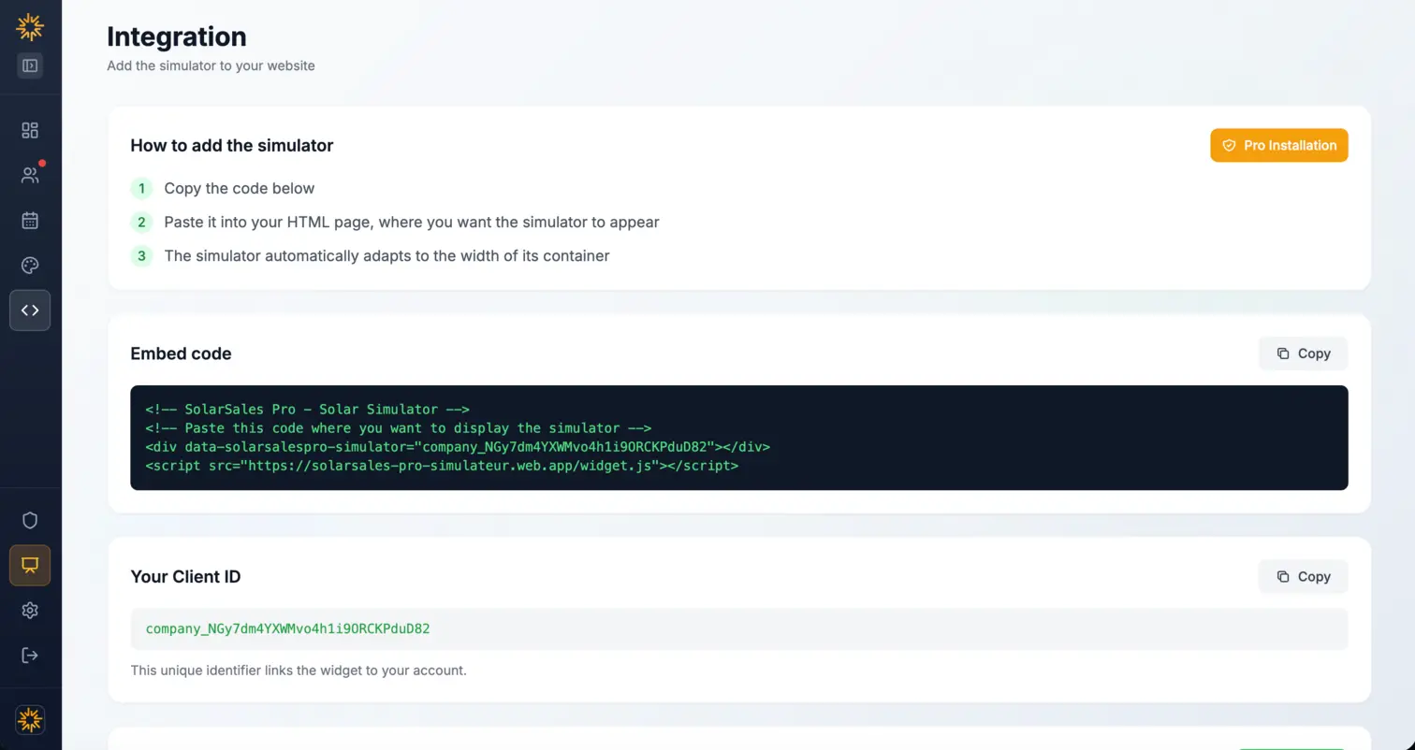1415x750 pixels.
Task: Click the 'Integration' page title
Action: (177, 36)
